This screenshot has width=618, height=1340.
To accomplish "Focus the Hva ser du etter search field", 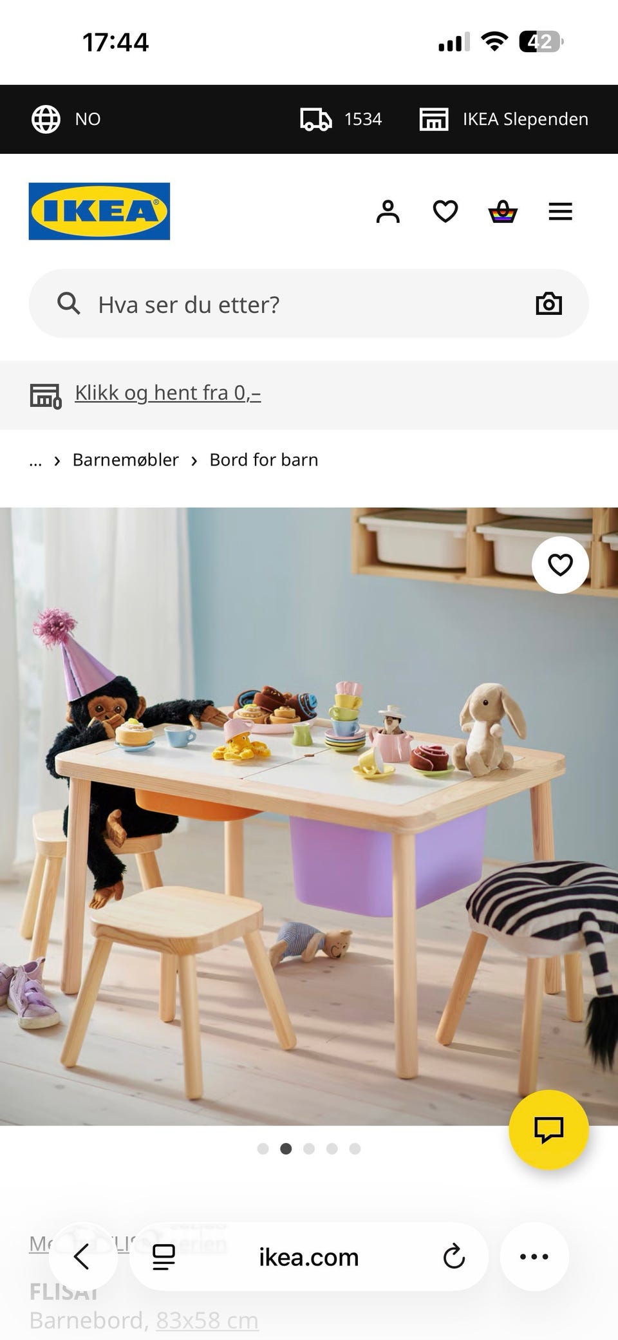I will point(309,303).
